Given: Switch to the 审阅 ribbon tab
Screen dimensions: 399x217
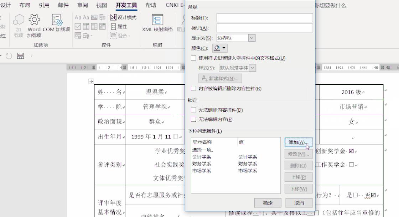Looking at the screenshot, I should coord(82,5).
